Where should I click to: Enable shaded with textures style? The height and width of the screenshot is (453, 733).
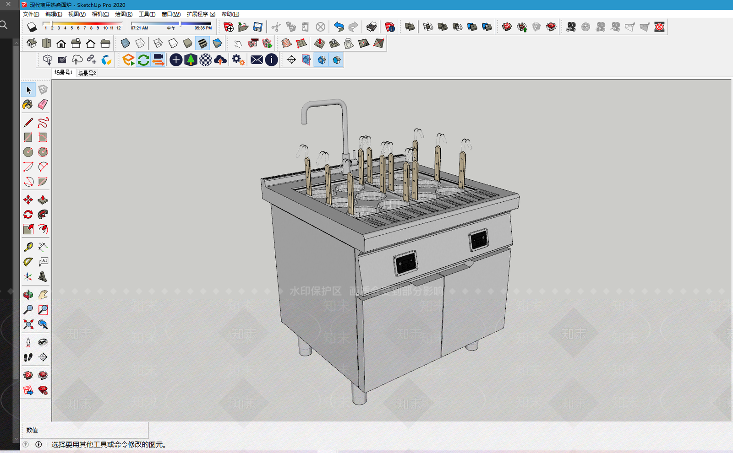coord(202,43)
